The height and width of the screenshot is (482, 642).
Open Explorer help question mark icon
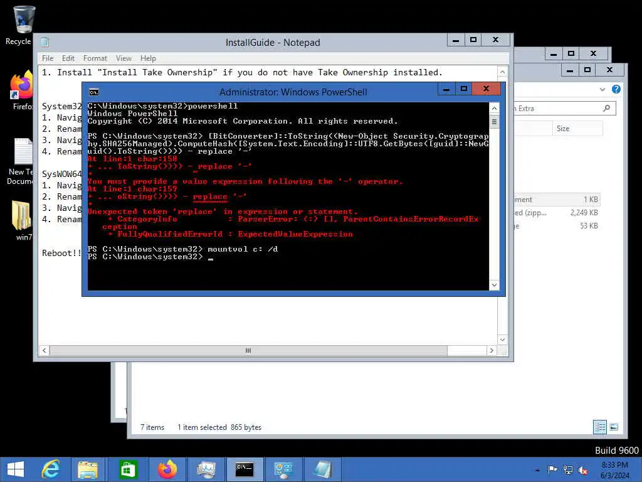pos(616,89)
